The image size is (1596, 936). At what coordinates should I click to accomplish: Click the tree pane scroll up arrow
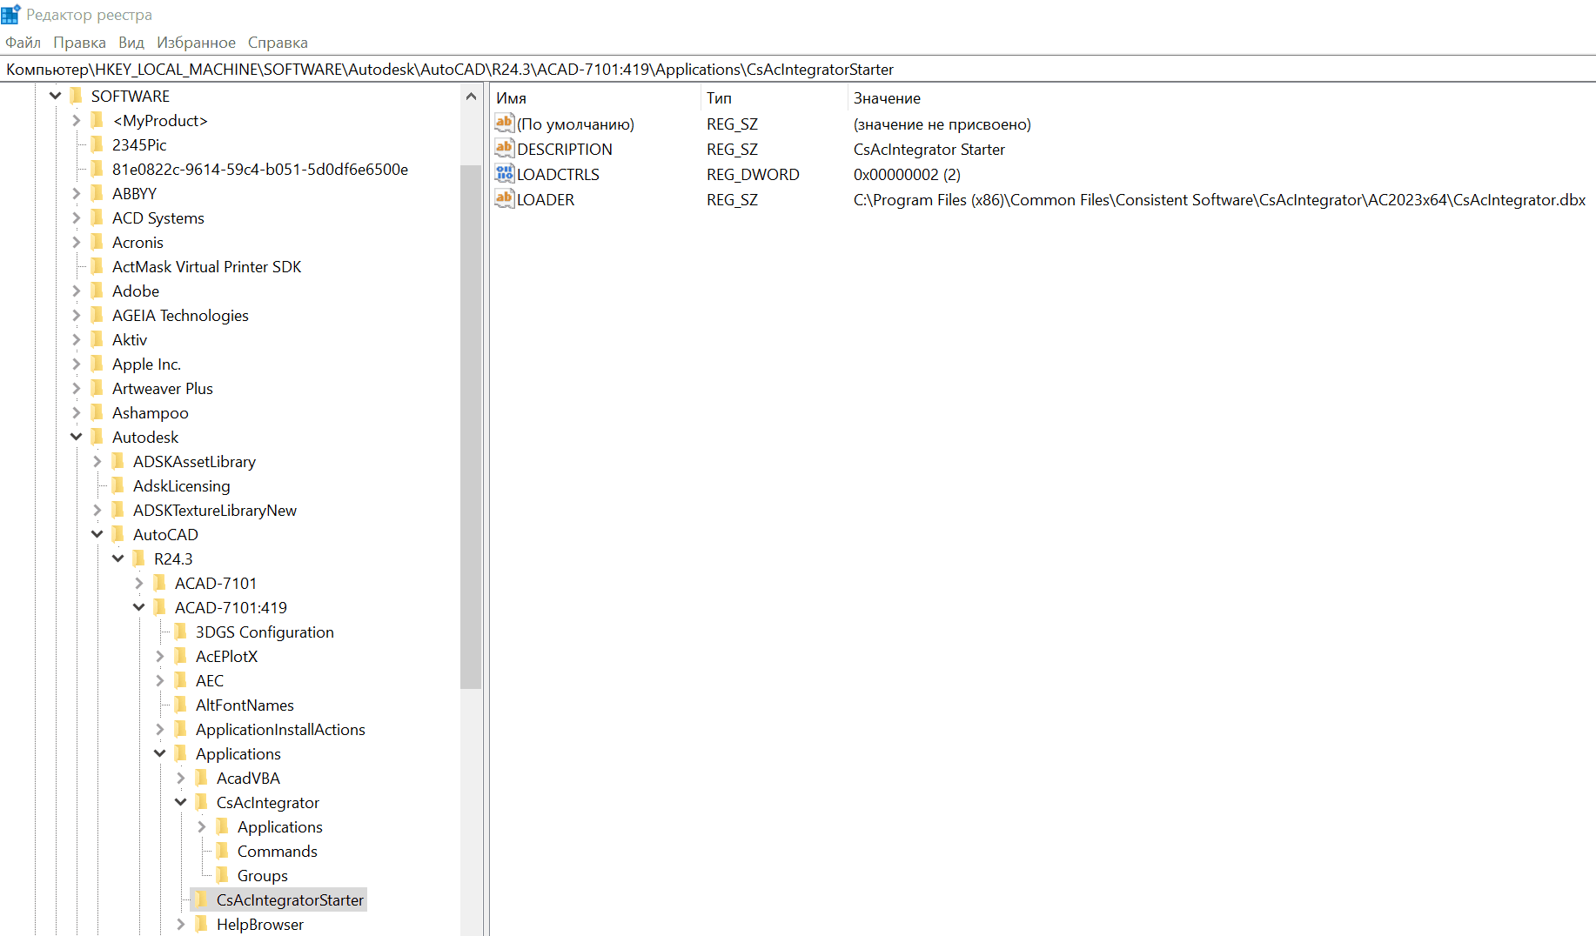pos(471,97)
